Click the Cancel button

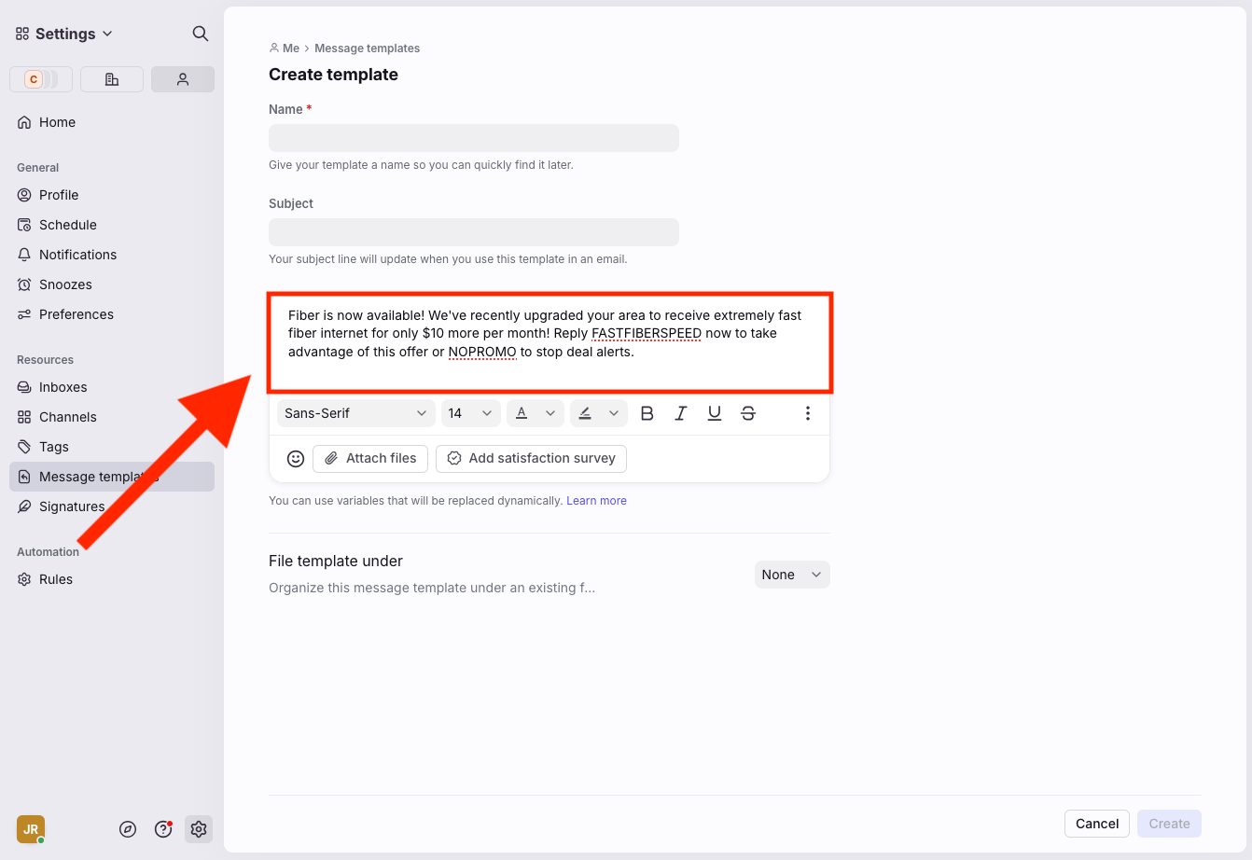1096,824
